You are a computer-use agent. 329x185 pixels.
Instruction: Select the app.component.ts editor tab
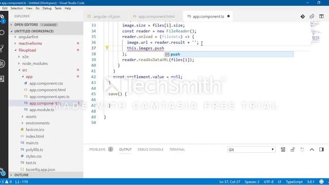(208, 16)
